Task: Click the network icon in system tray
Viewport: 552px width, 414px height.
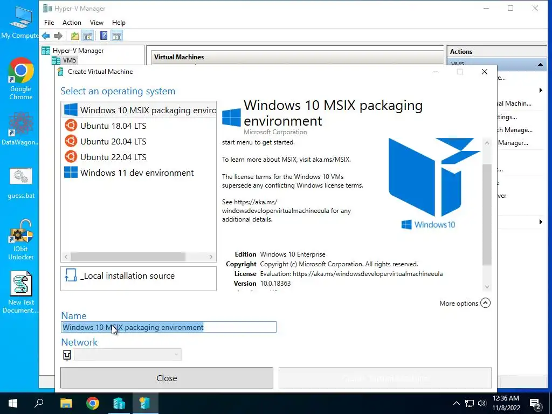Action: point(470,403)
